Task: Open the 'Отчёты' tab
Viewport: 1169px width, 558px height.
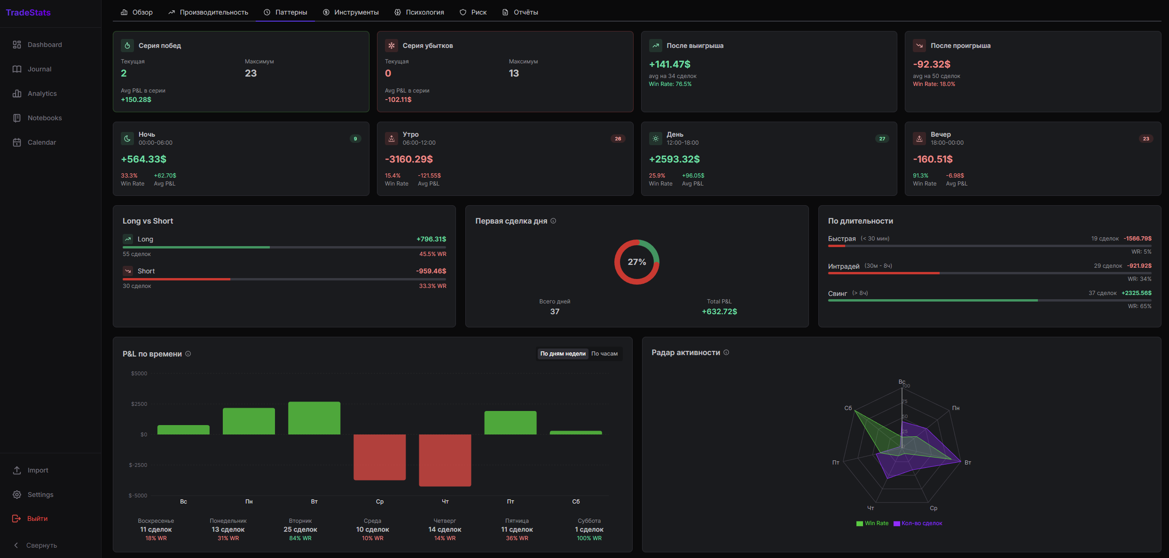Action: (x=520, y=12)
